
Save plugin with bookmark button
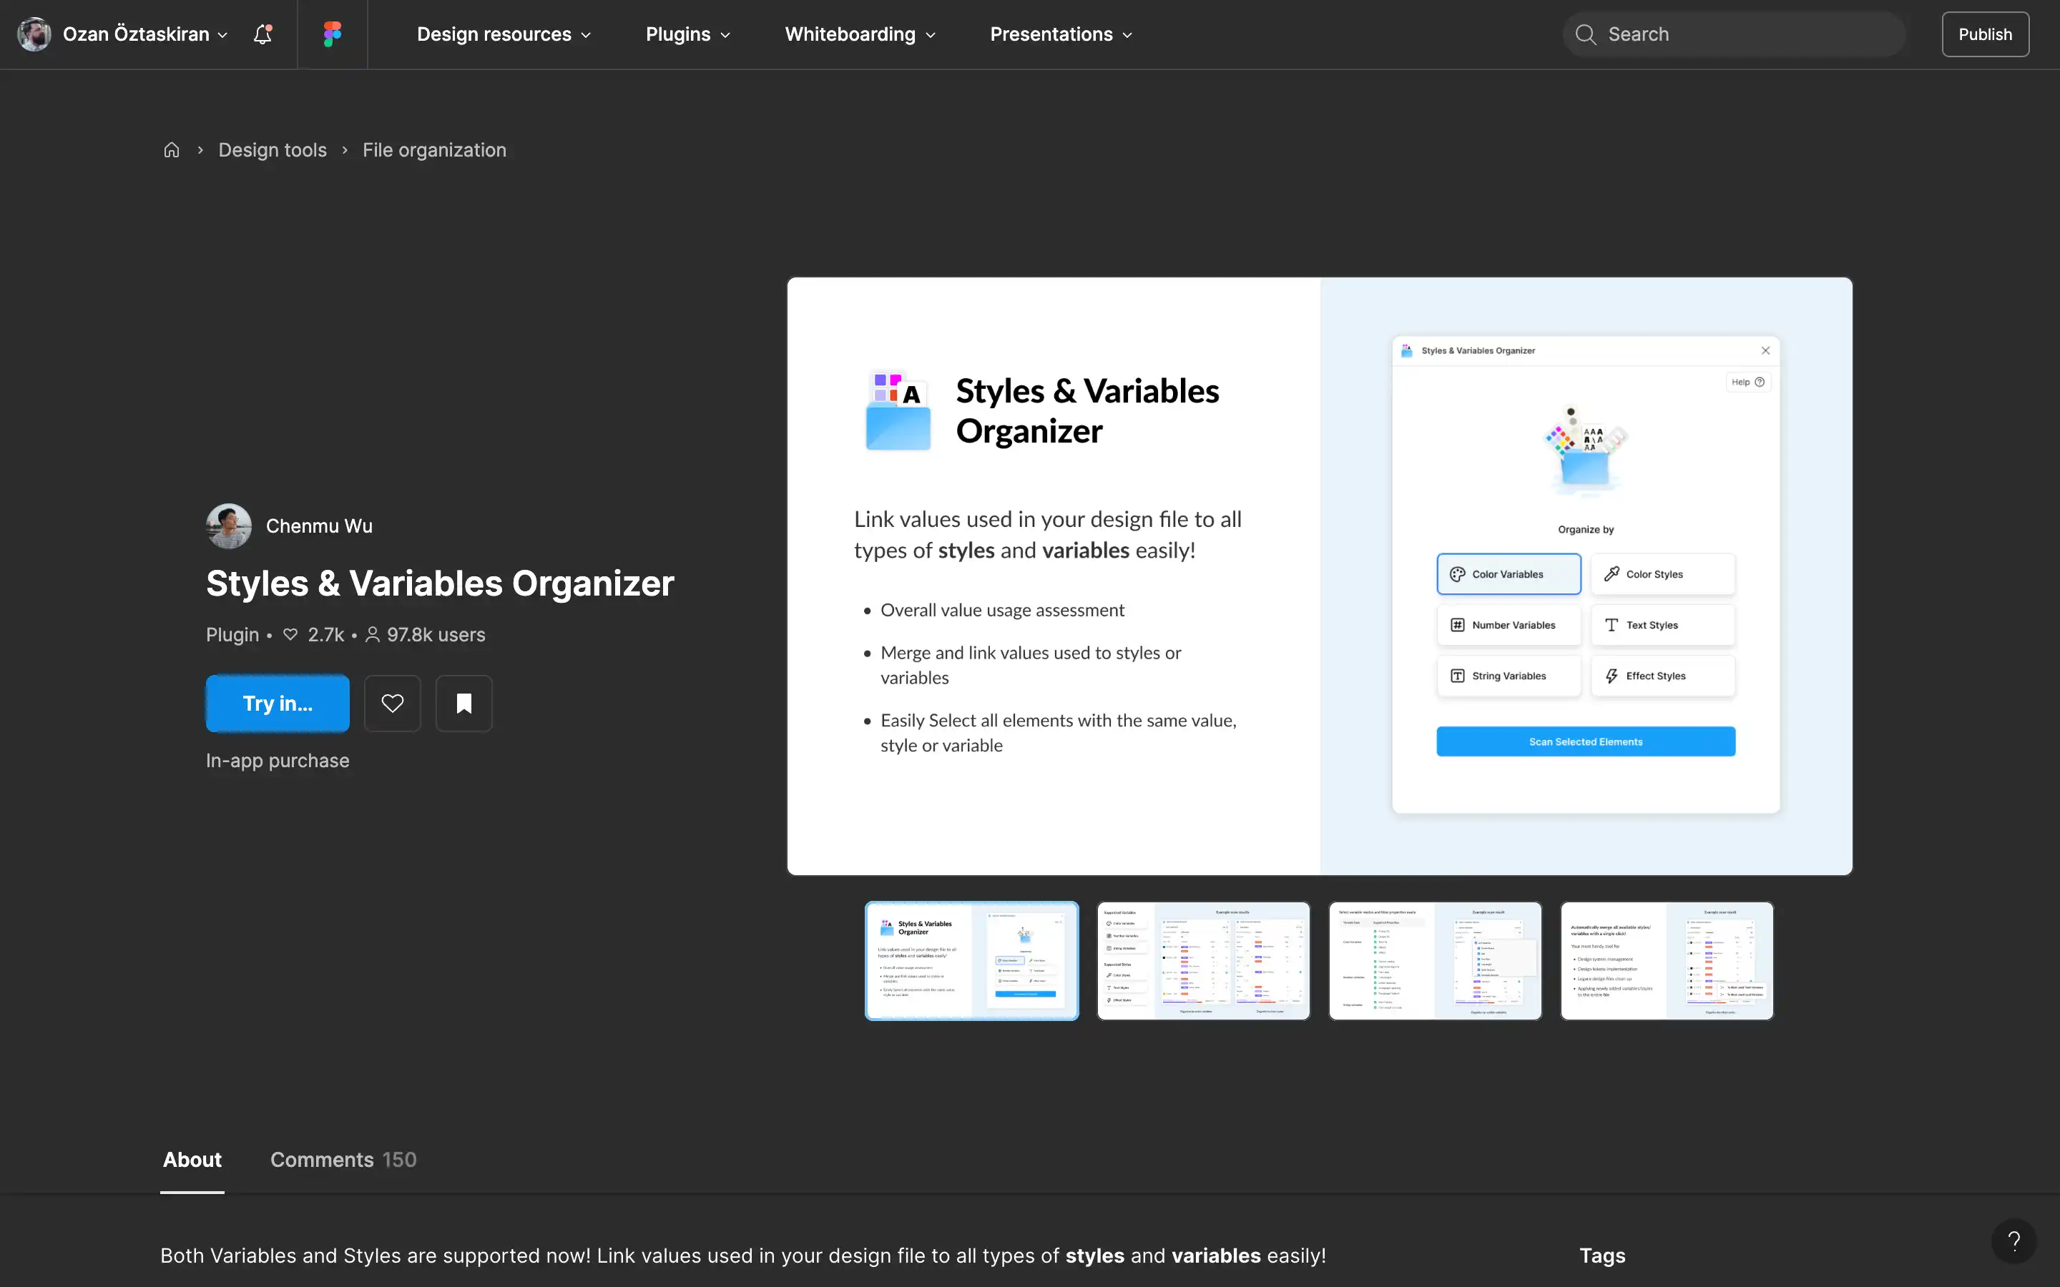(x=464, y=703)
